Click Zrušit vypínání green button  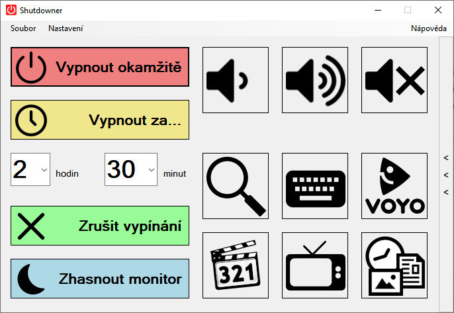click(100, 226)
